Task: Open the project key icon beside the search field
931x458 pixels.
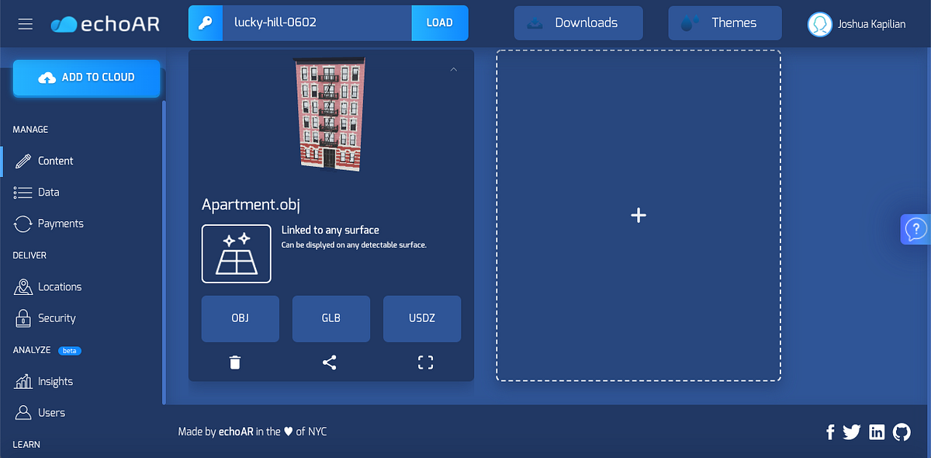Action: point(205,23)
